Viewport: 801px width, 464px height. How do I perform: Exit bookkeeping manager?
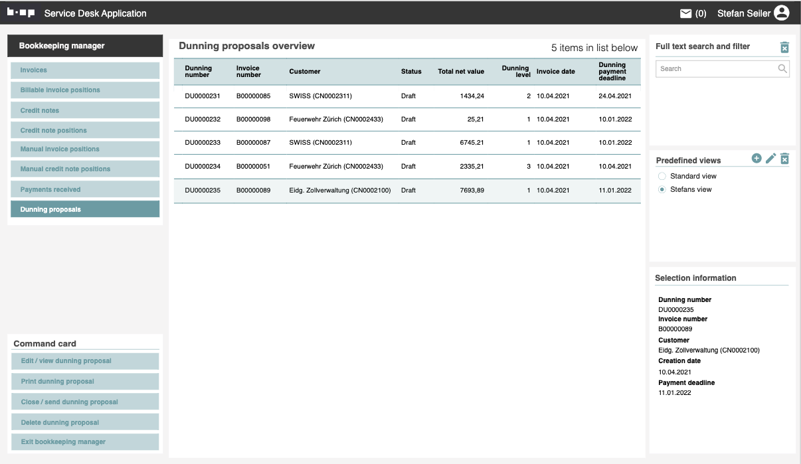(85, 442)
